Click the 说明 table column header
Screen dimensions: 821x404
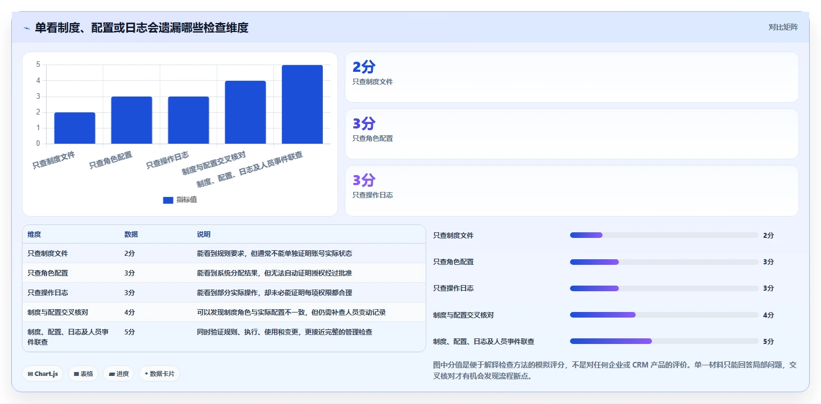(x=203, y=235)
